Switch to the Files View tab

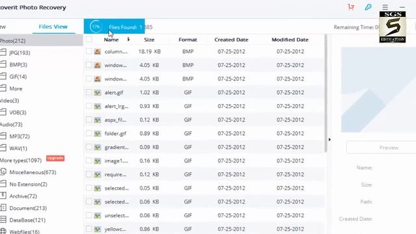[x=53, y=27]
